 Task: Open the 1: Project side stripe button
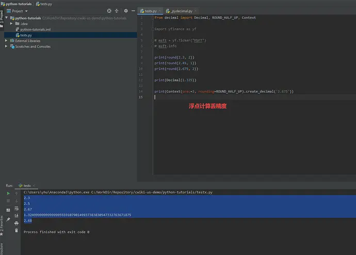[x=2, y=19]
